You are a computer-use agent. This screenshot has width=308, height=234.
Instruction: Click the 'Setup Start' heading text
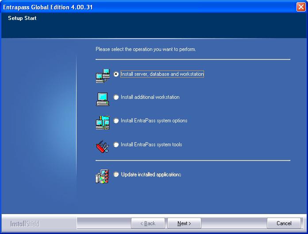point(22,18)
